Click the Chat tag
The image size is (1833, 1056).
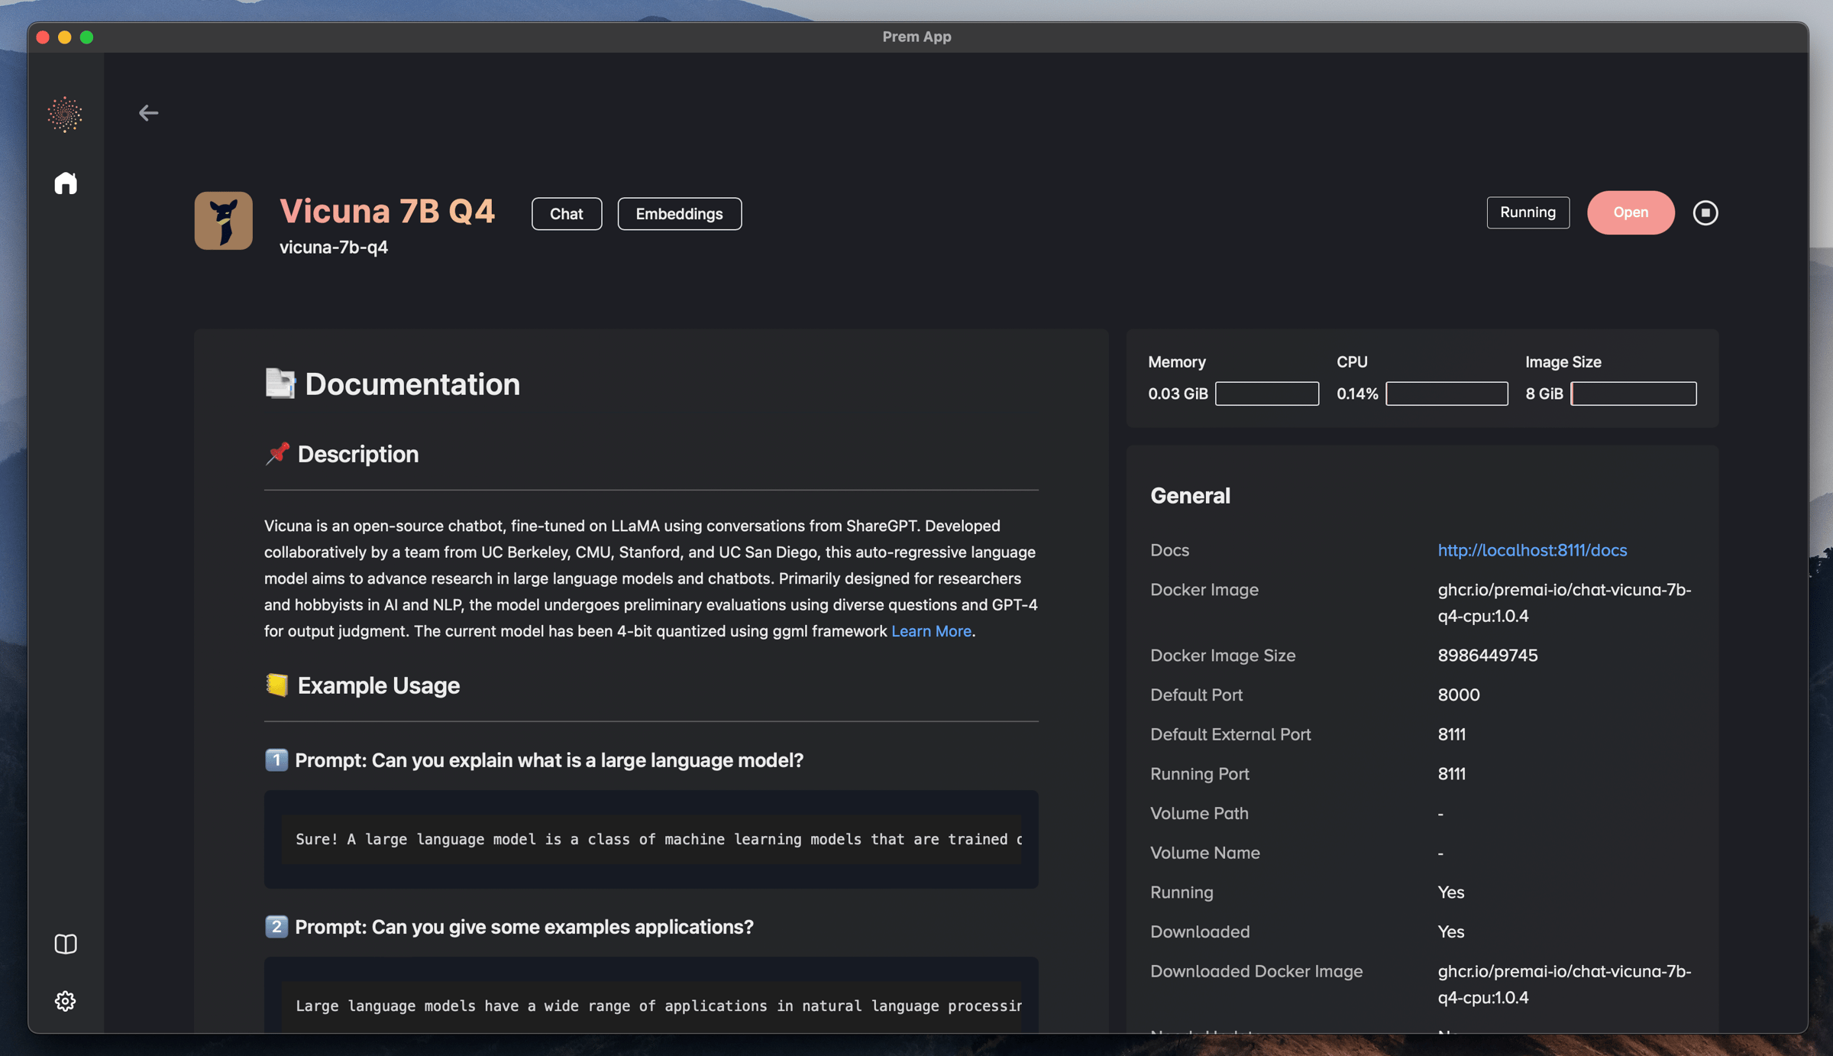click(x=567, y=213)
